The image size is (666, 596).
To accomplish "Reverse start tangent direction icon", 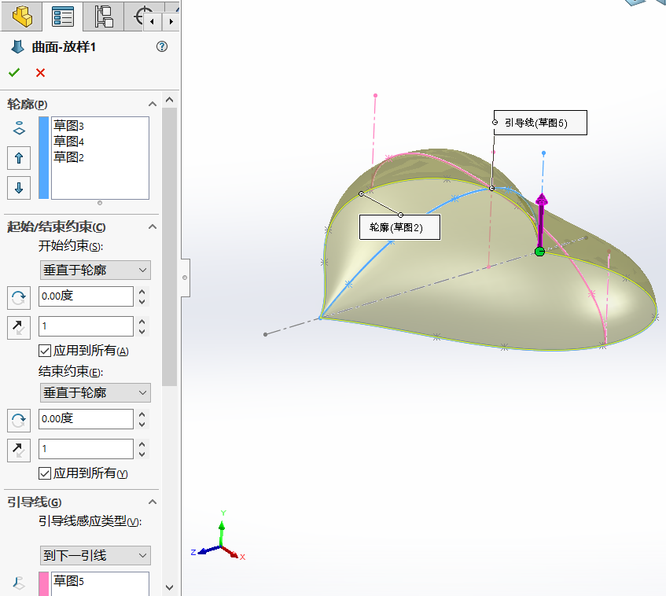I will pos(19,328).
